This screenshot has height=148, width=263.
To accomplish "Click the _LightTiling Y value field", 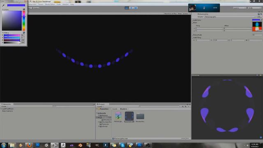I will click(x=220, y=40).
